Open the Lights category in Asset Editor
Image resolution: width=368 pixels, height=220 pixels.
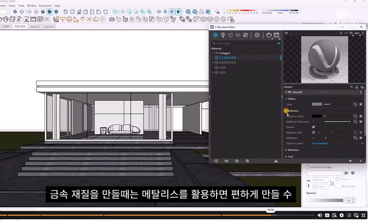tap(223, 35)
